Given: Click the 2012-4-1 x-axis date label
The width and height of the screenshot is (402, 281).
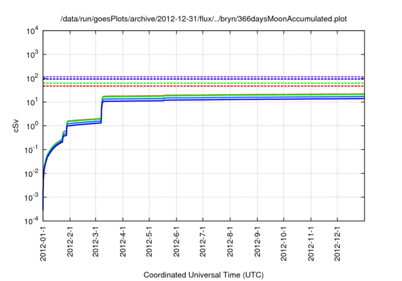Looking at the screenshot, I should click(x=123, y=241).
